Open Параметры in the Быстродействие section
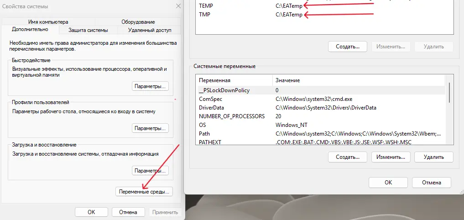The image size is (464, 220). coord(150,86)
